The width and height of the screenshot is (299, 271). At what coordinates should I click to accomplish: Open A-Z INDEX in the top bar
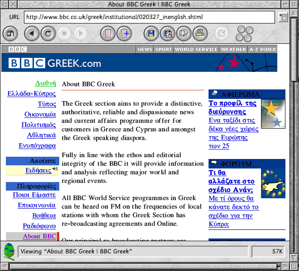[x=262, y=49]
